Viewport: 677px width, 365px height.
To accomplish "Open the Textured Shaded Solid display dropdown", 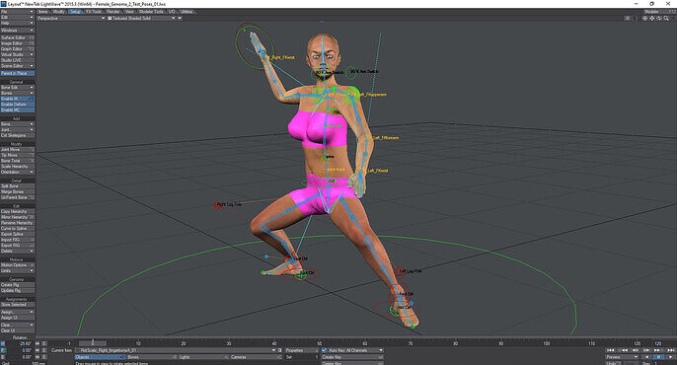I will pos(142,19).
